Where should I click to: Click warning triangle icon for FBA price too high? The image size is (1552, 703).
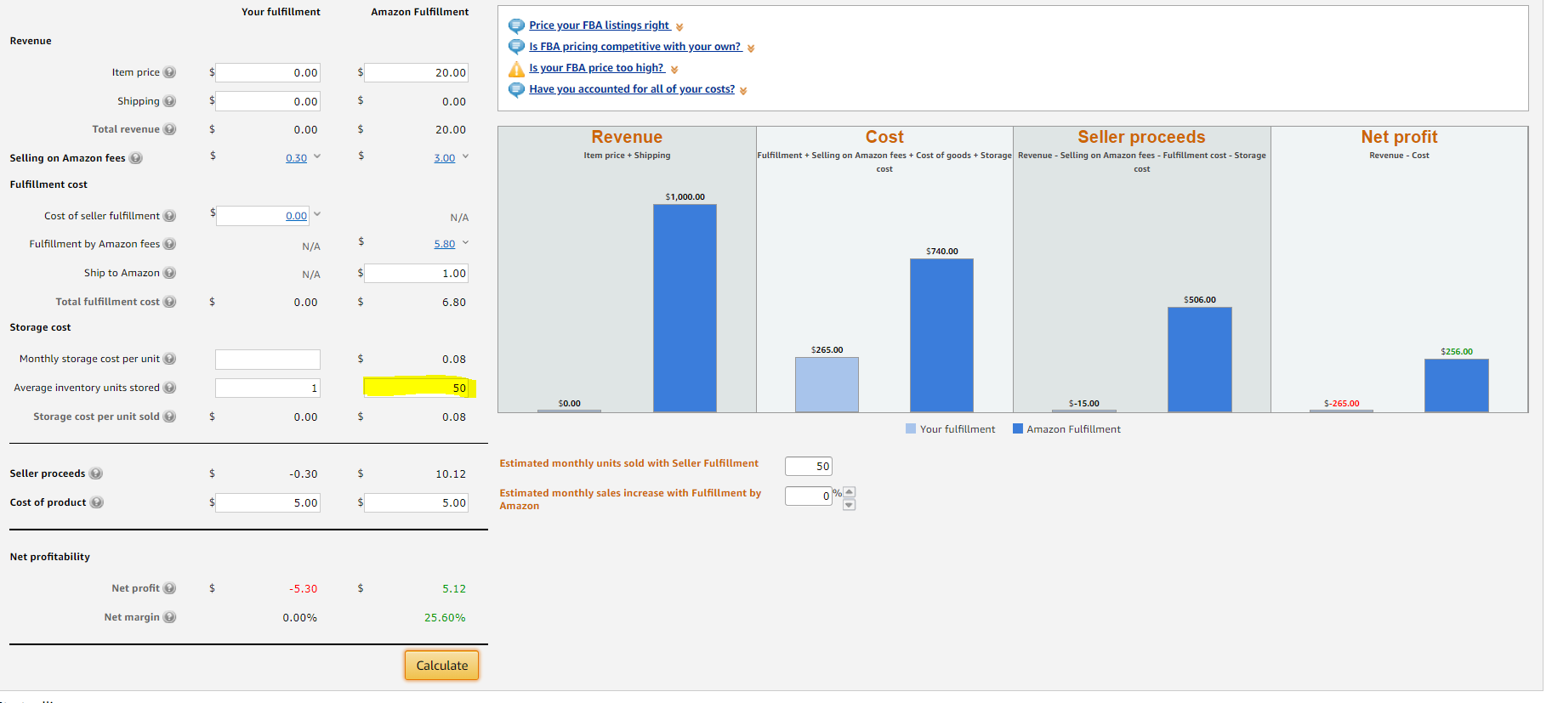pyautogui.click(x=516, y=69)
